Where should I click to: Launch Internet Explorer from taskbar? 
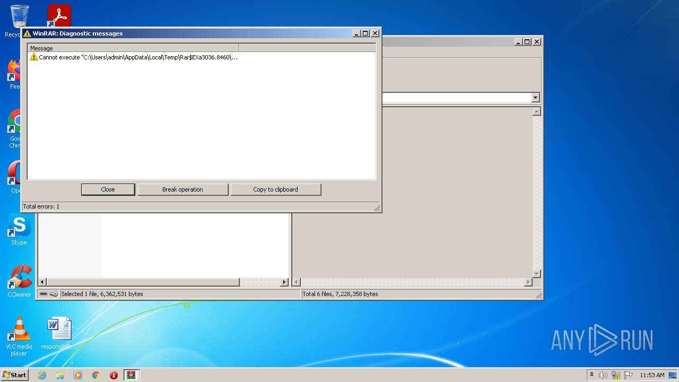click(x=42, y=375)
